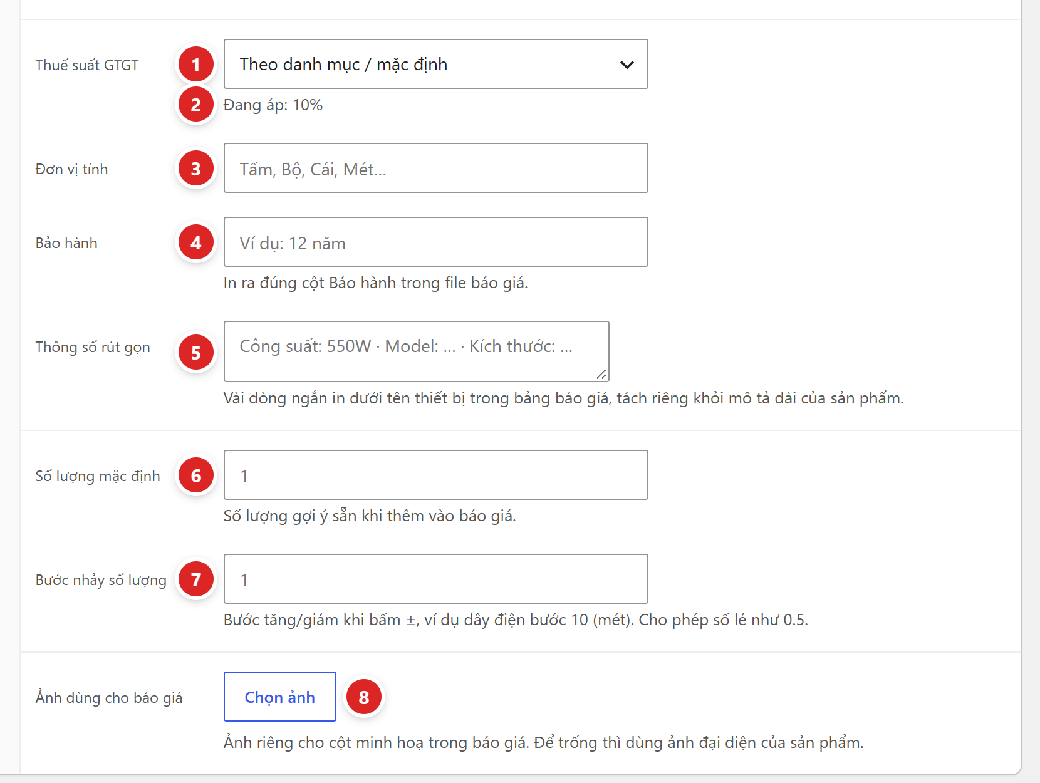Click hint 'In ra đúng cột Bảo hành'
The width and height of the screenshot is (1040, 783).
(376, 283)
